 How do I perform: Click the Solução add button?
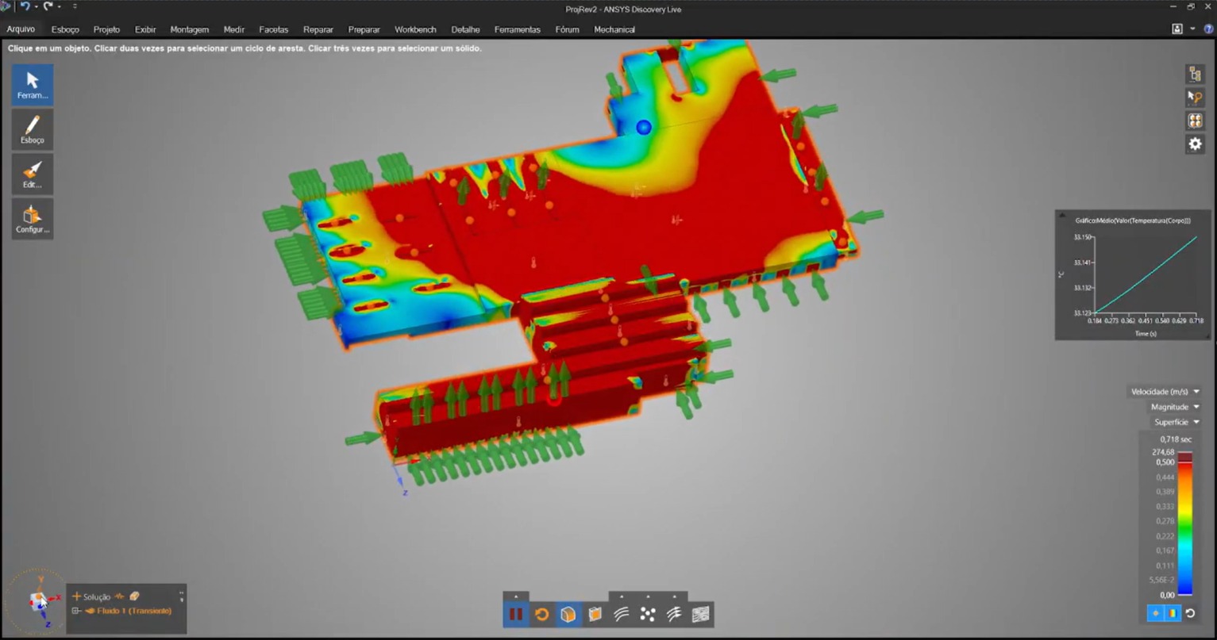tap(77, 596)
